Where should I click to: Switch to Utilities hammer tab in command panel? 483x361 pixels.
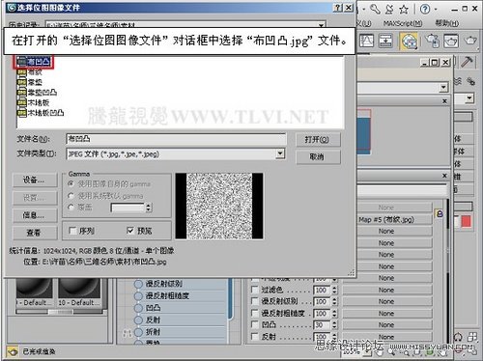click(x=467, y=62)
